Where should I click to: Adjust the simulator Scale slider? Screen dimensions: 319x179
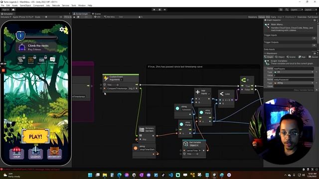click(50, 17)
